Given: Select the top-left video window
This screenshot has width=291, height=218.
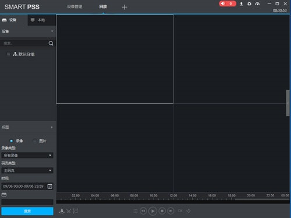Looking at the screenshot, I should coord(115,59).
